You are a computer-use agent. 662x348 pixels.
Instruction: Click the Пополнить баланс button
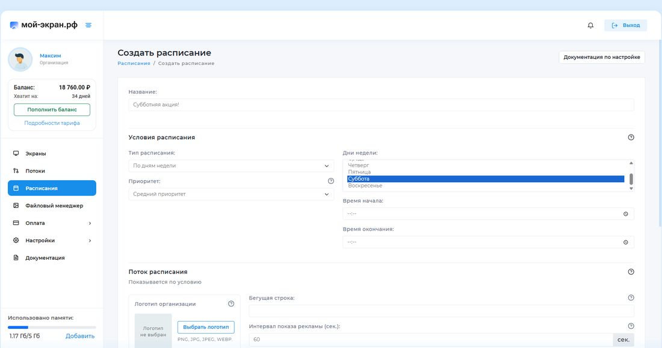[x=52, y=110]
